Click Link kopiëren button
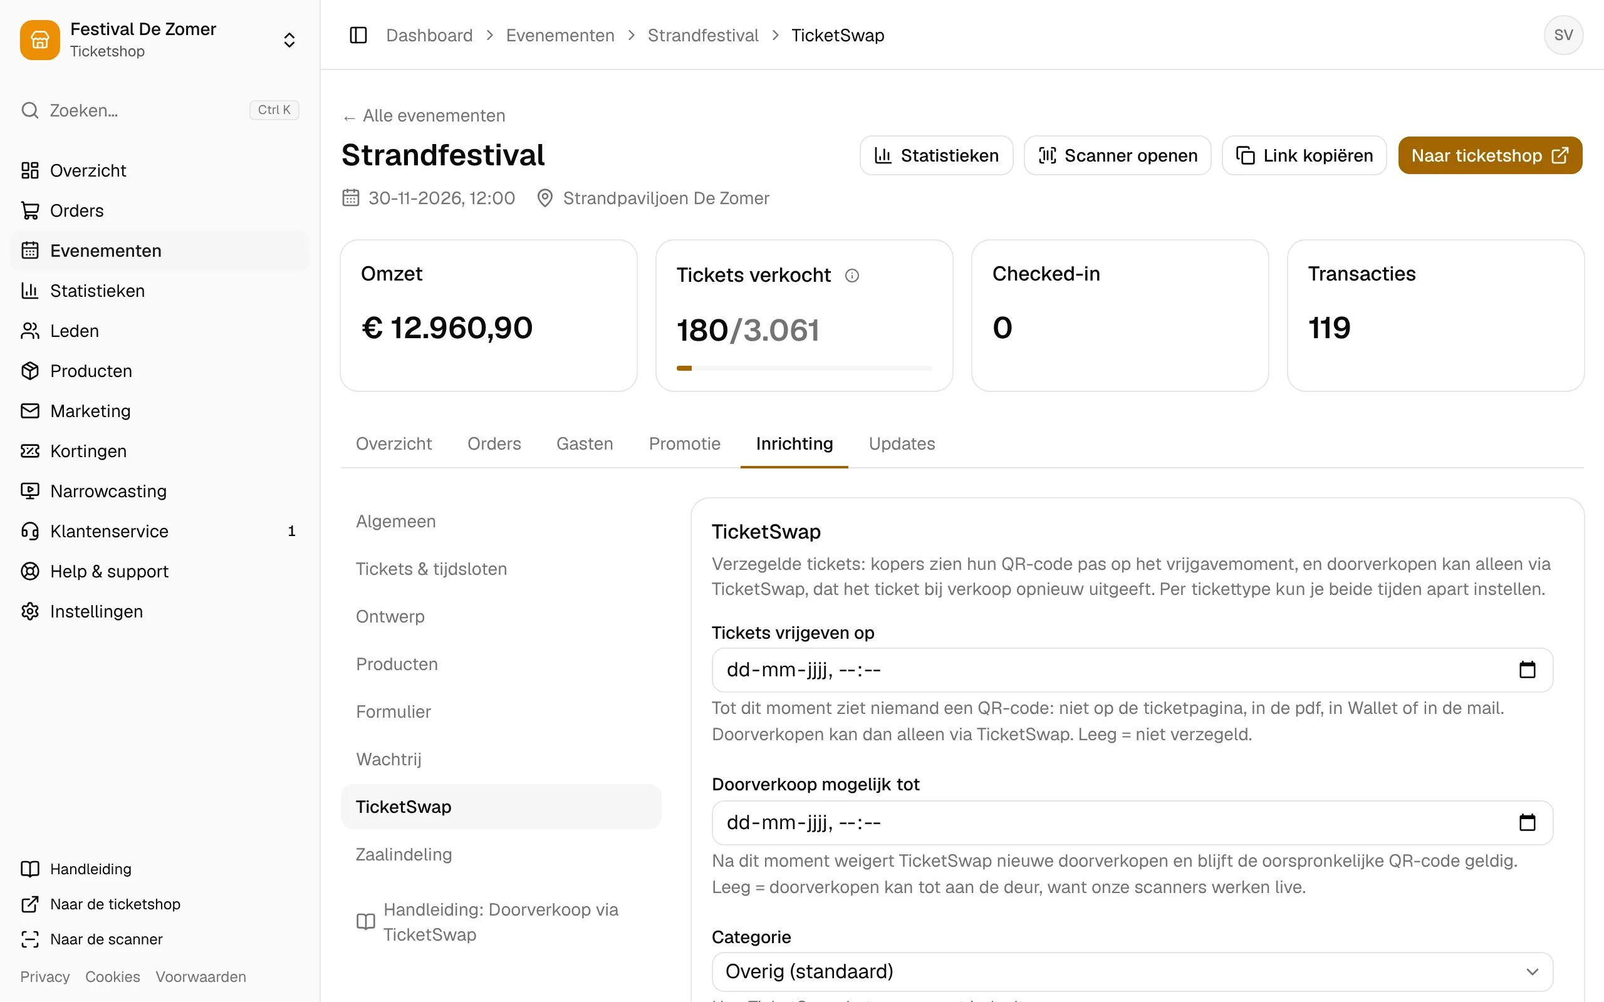 tap(1304, 156)
